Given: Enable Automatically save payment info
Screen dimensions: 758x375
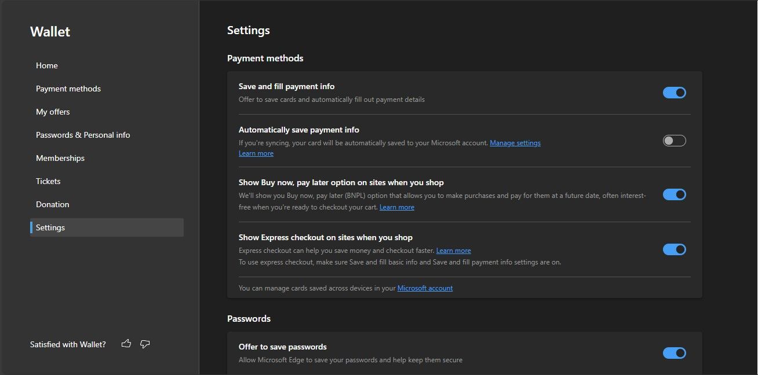Looking at the screenshot, I should [x=674, y=140].
